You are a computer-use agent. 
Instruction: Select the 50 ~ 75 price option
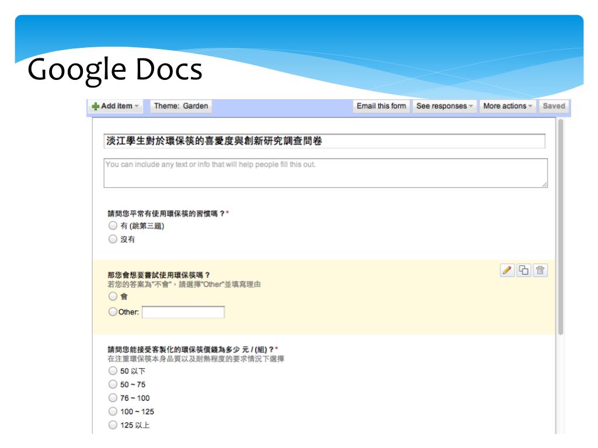coord(113,384)
